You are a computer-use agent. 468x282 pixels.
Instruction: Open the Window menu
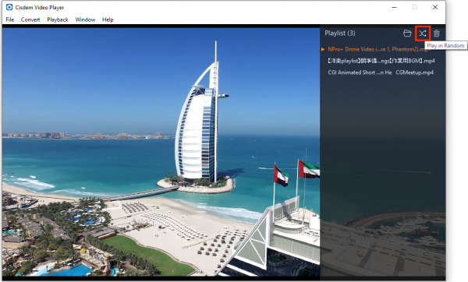pyautogui.click(x=85, y=19)
